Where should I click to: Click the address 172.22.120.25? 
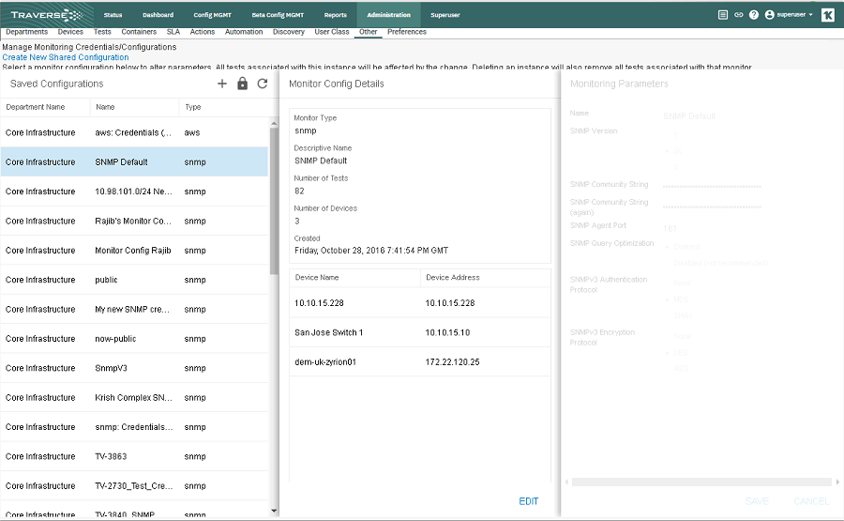tap(452, 362)
